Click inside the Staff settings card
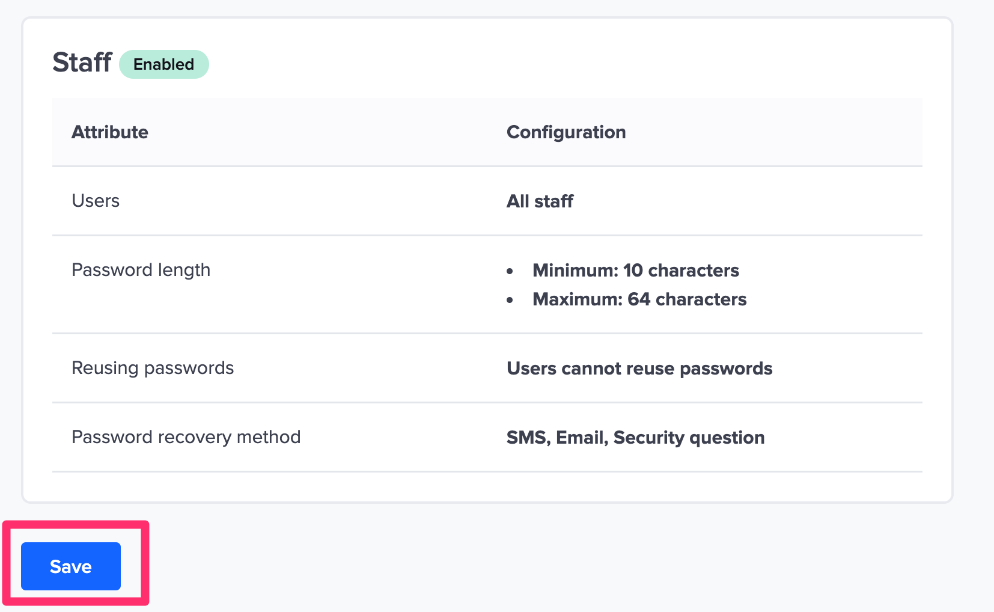Viewport: 994px width, 612px height. (487, 259)
